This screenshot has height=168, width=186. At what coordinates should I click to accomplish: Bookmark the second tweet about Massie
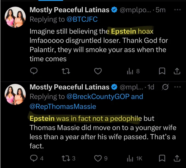(162, 158)
